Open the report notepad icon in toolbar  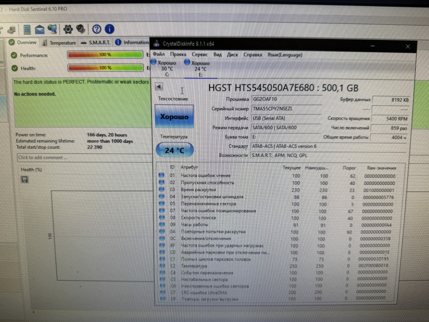click(x=27, y=29)
